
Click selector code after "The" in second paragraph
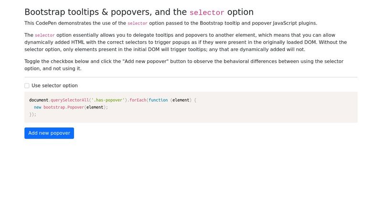45,35
